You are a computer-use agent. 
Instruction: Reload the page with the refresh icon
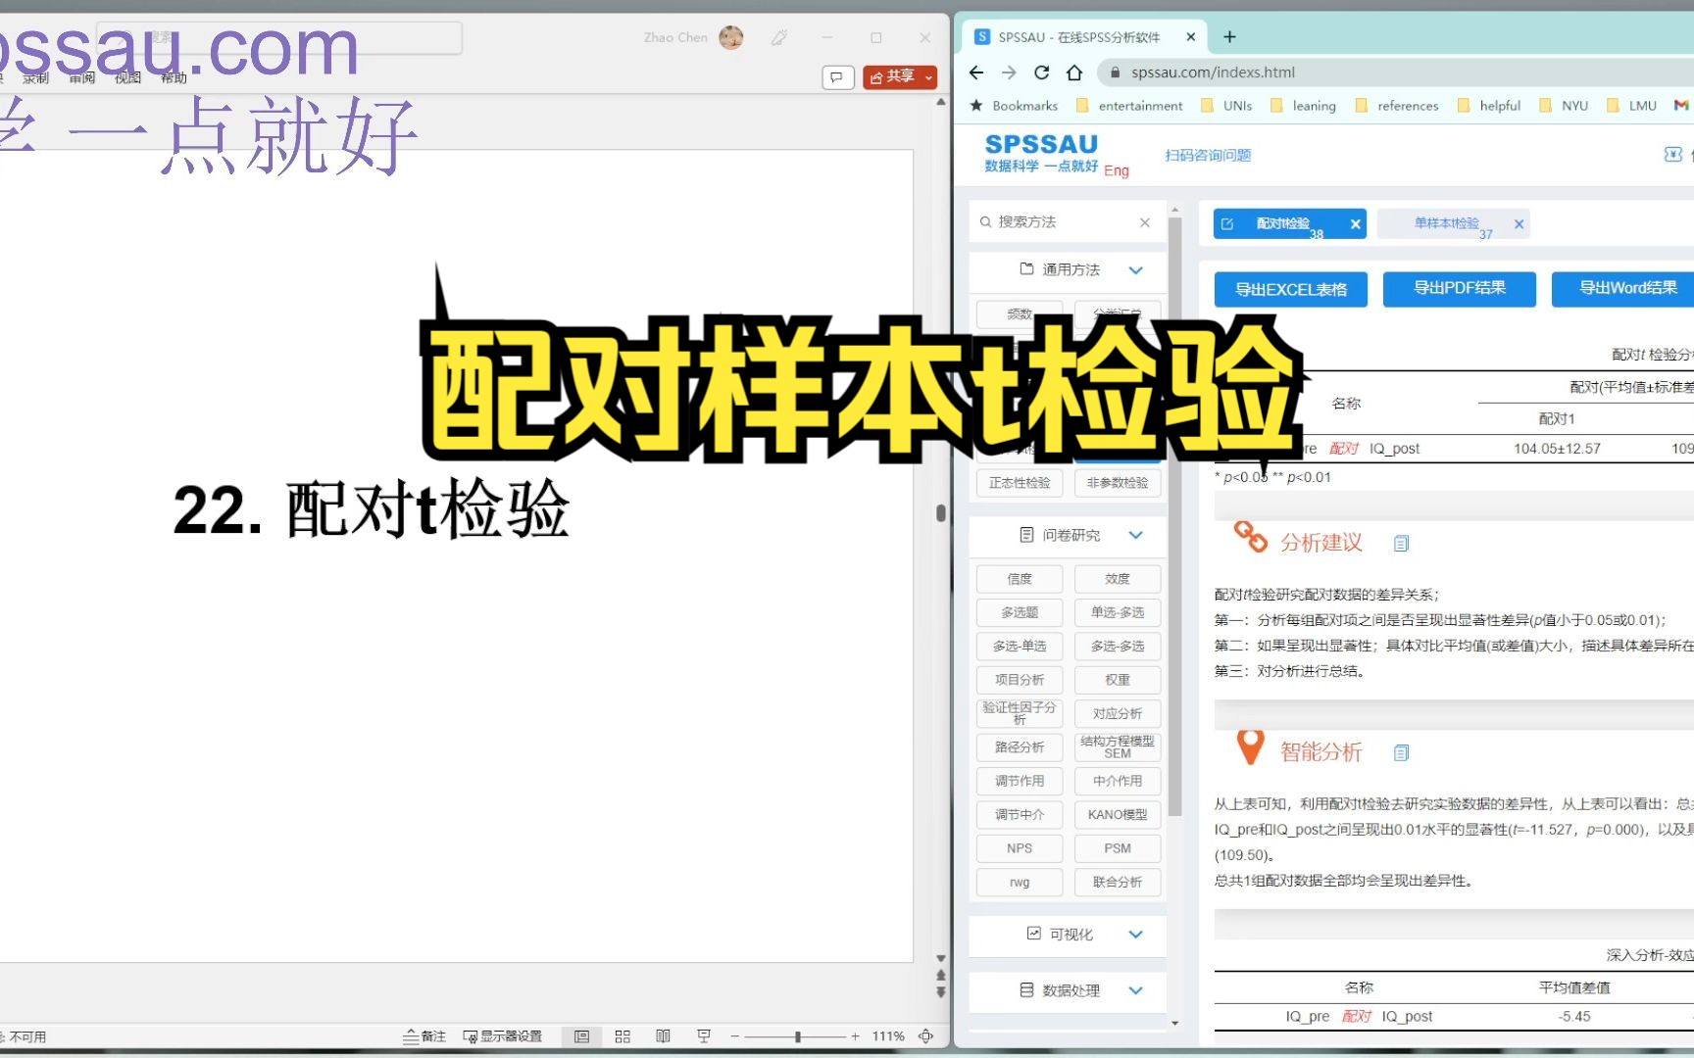coord(1041,72)
